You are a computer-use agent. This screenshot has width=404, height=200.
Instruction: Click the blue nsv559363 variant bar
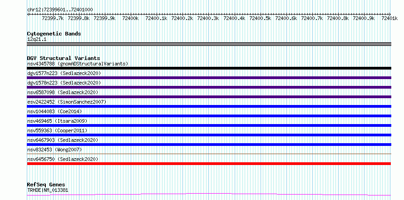tap(209, 135)
